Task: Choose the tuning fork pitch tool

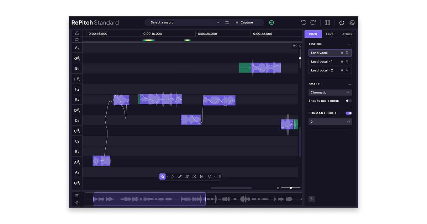Action: point(173,176)
